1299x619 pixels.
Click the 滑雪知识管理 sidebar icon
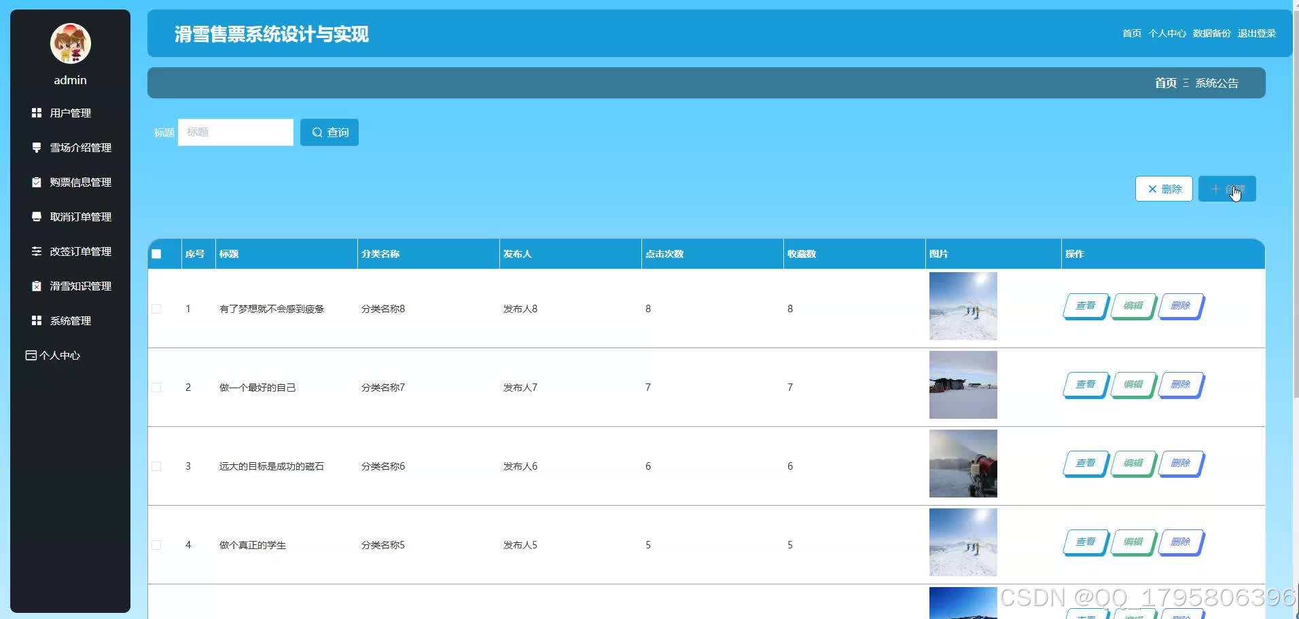[x=37, y=286]
